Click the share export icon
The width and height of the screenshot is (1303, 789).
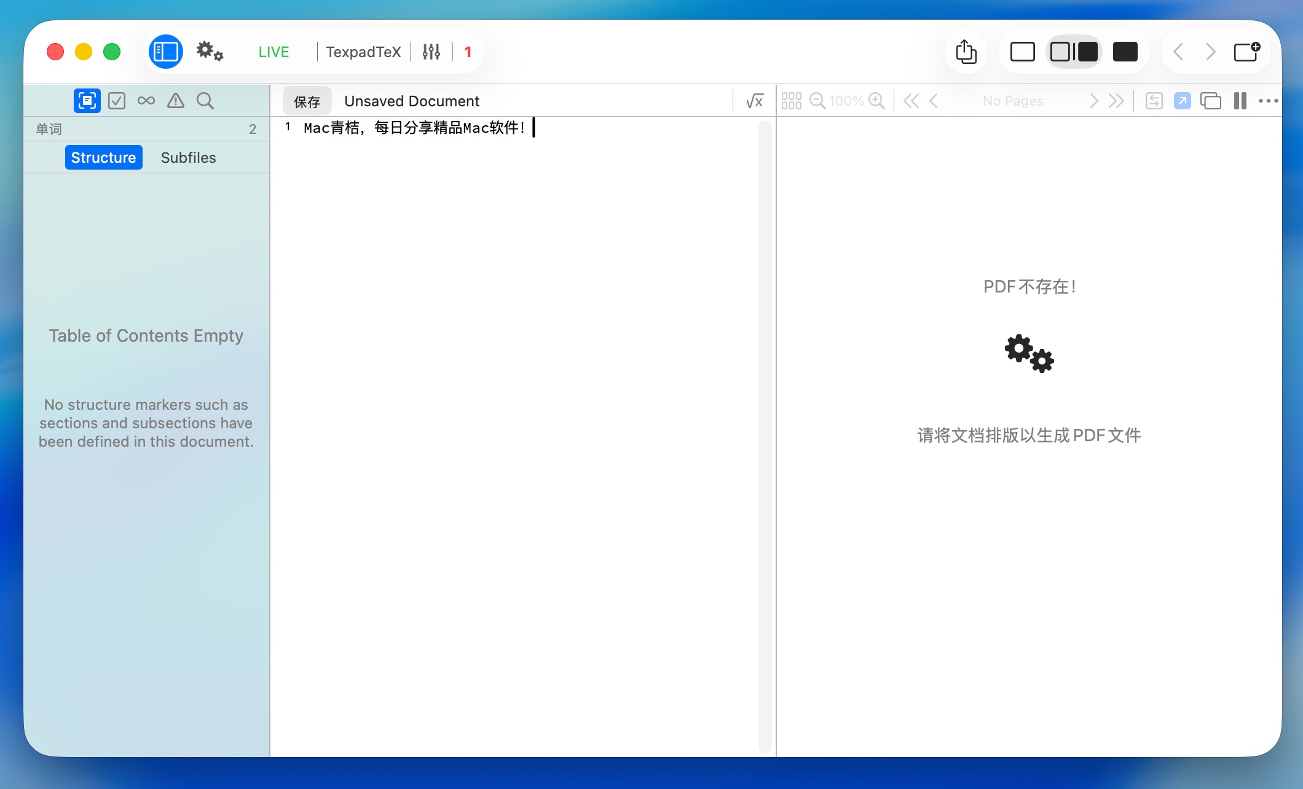point(966,52)
